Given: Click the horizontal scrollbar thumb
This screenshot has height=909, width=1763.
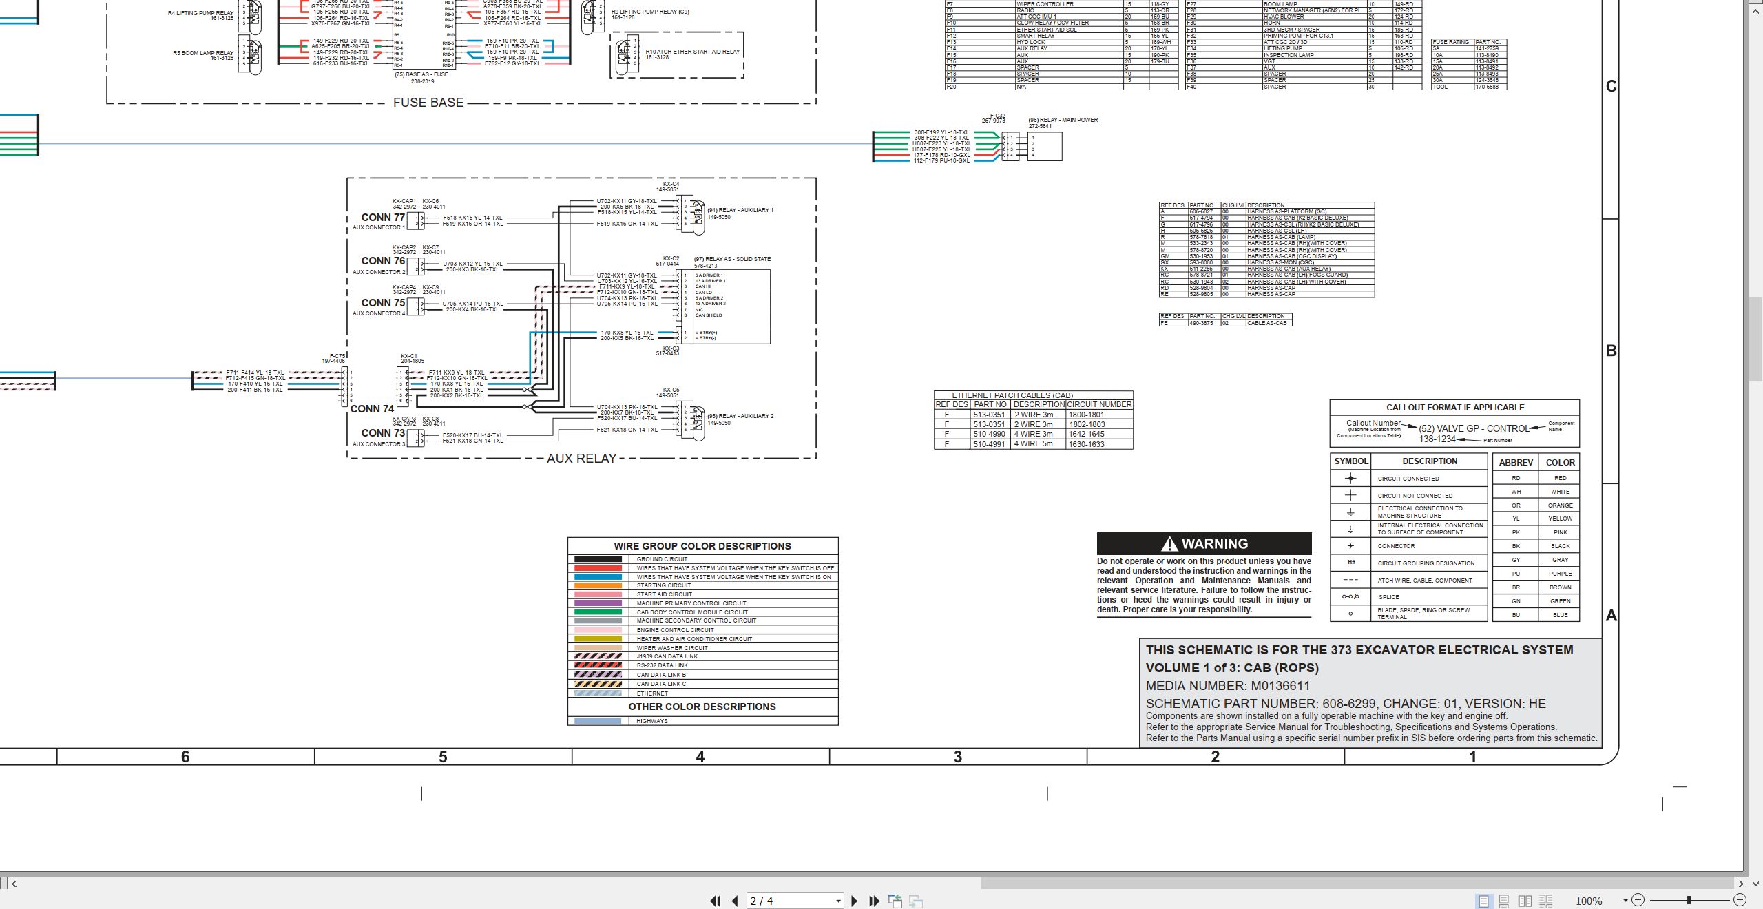Looking at the screenshot, I should click(x=1357, y=883).
